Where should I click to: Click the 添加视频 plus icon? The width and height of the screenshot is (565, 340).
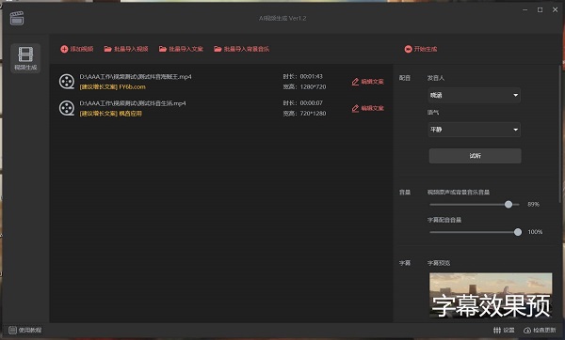[64, 49]
